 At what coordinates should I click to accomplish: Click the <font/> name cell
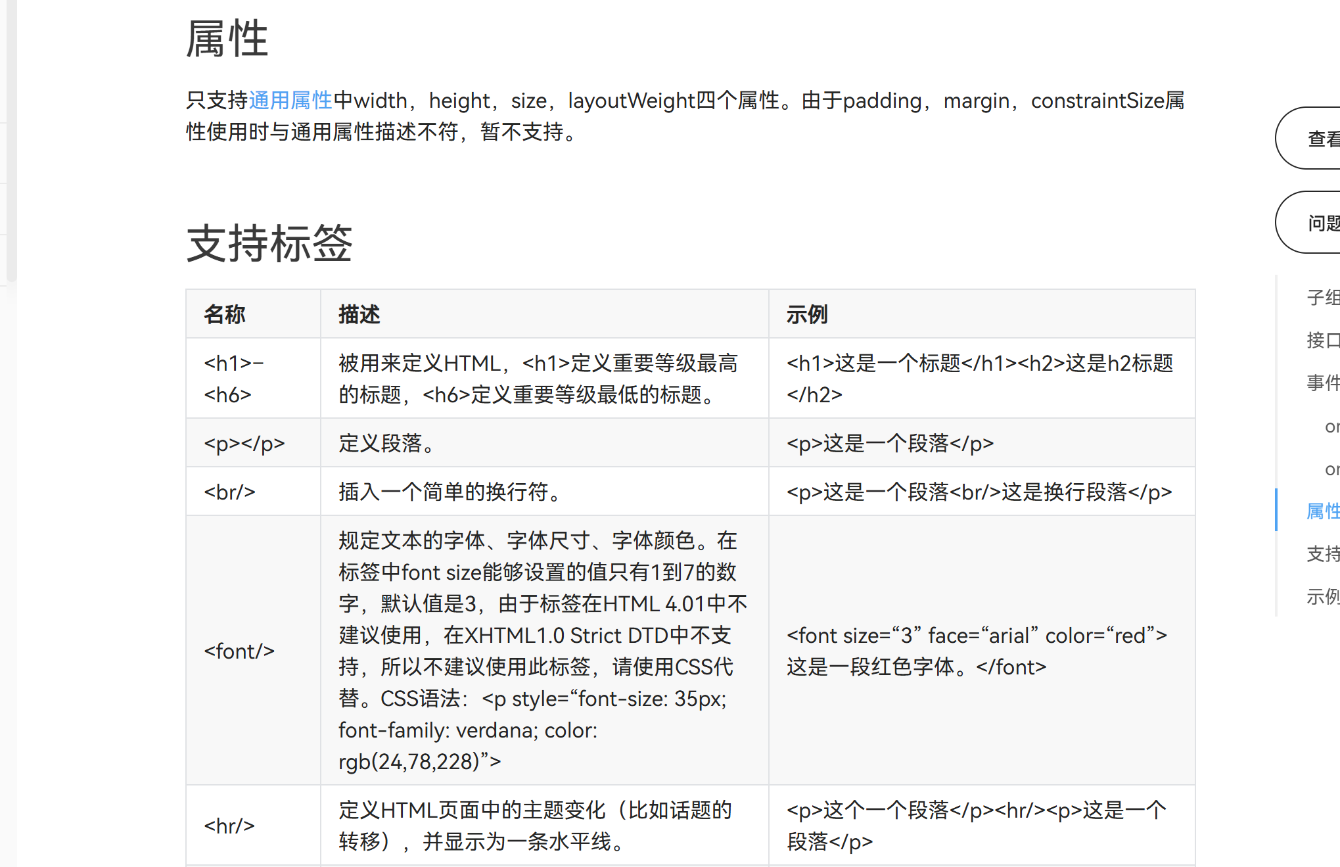pos(253,651)
